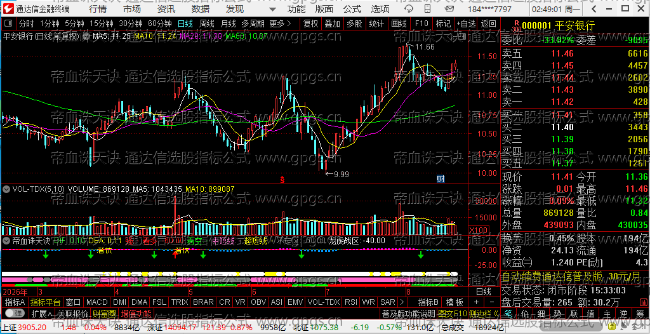Click the 势 trend icon

coord(557,312)
